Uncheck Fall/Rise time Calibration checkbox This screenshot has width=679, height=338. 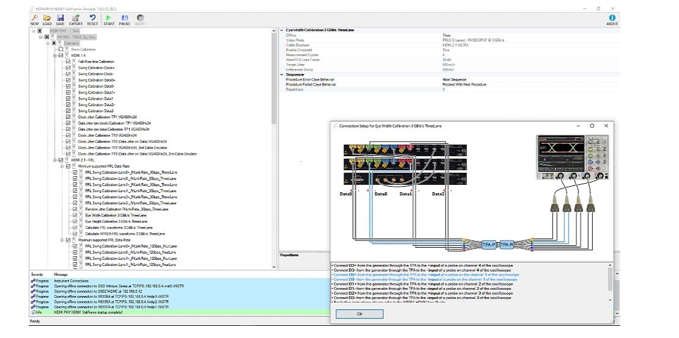[x=68, y=62]
